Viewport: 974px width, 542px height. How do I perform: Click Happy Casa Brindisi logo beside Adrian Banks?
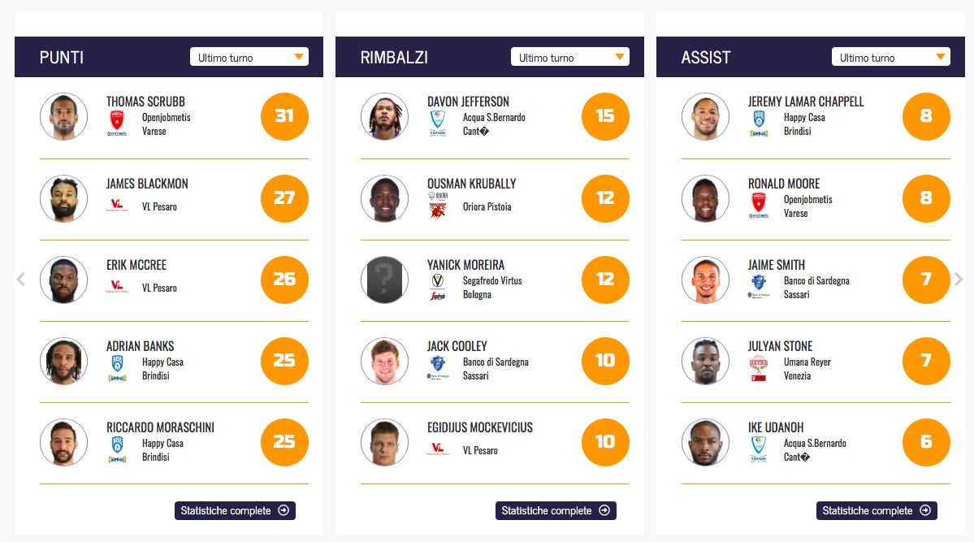(116, 368)
